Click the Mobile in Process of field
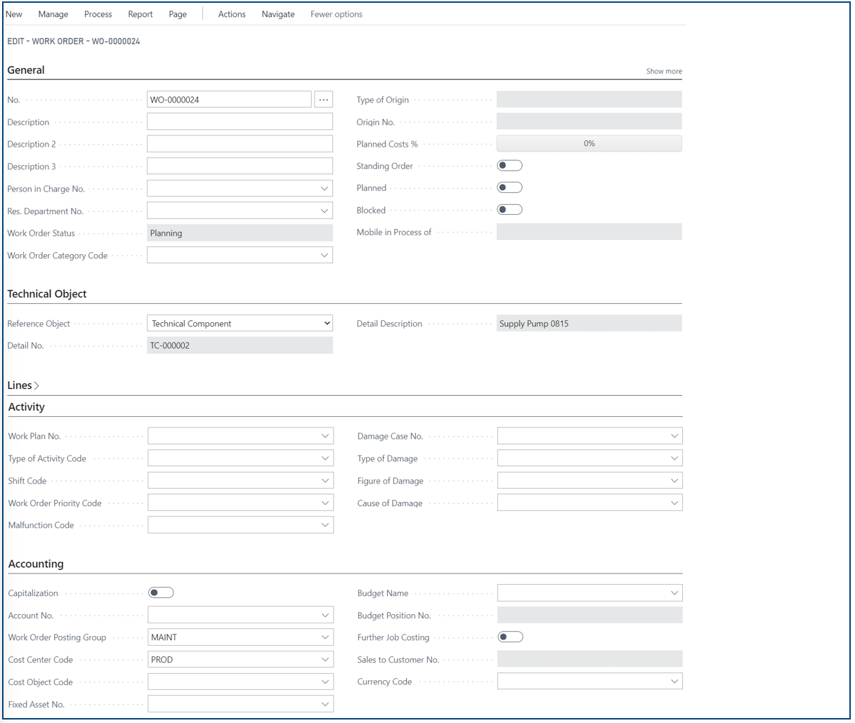855x723 pixels. click(x=589, y=232)
